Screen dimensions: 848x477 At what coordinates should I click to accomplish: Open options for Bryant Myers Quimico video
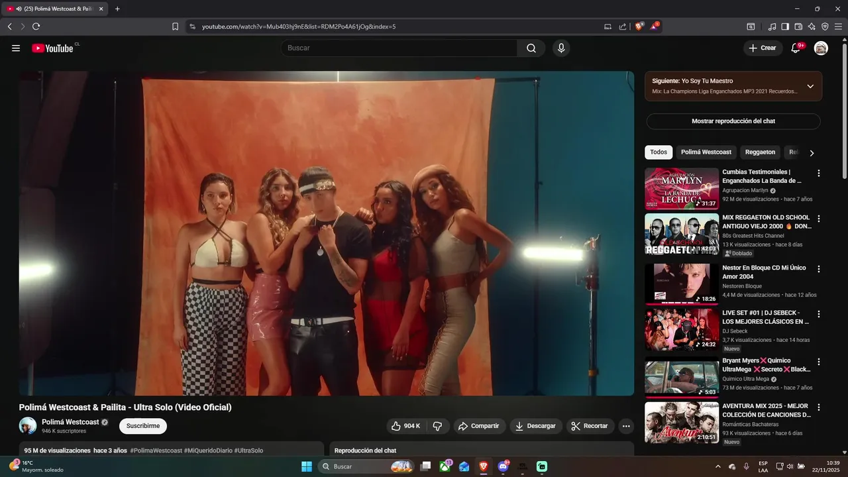coord(818,362)
